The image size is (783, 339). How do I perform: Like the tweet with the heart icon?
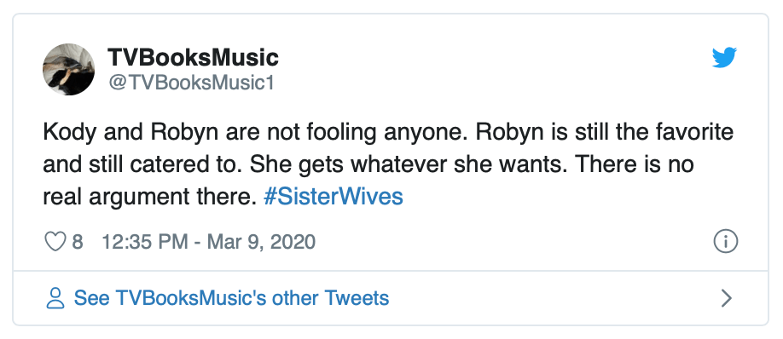coord(55,242)
